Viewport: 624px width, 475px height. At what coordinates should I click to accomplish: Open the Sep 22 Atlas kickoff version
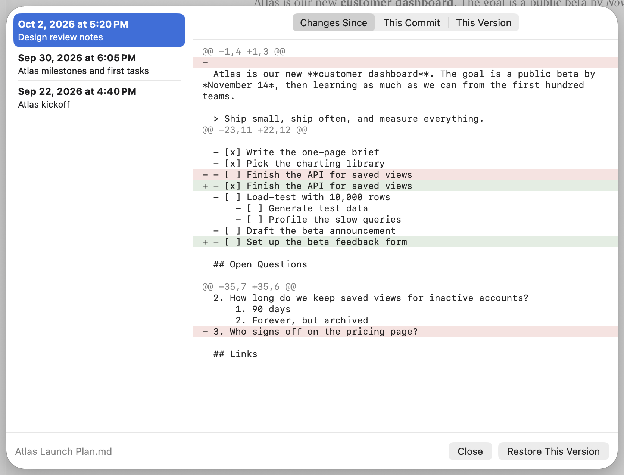[x=99, y=97]
